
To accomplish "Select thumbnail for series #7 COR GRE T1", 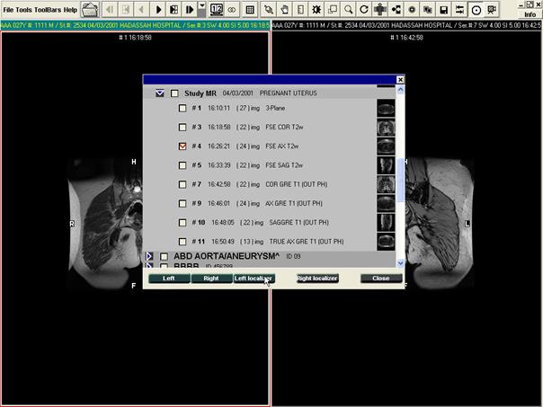I will point(386,184).
